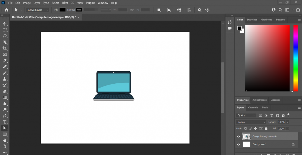Viewport: 302px width, 155px height.
Task: Select the Zoom tool
Action: 5,146
